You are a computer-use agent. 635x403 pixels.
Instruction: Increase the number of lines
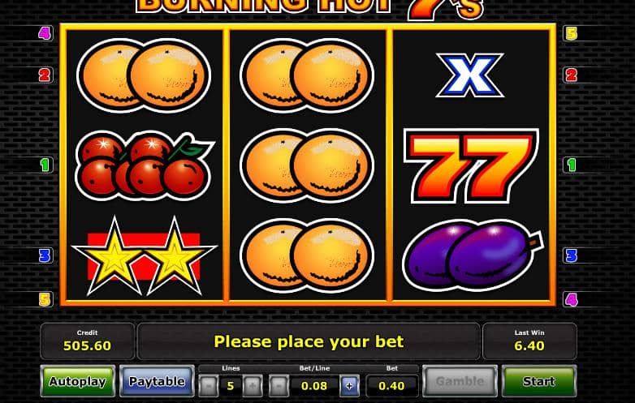pyautogui.click(x=252, y=386)
